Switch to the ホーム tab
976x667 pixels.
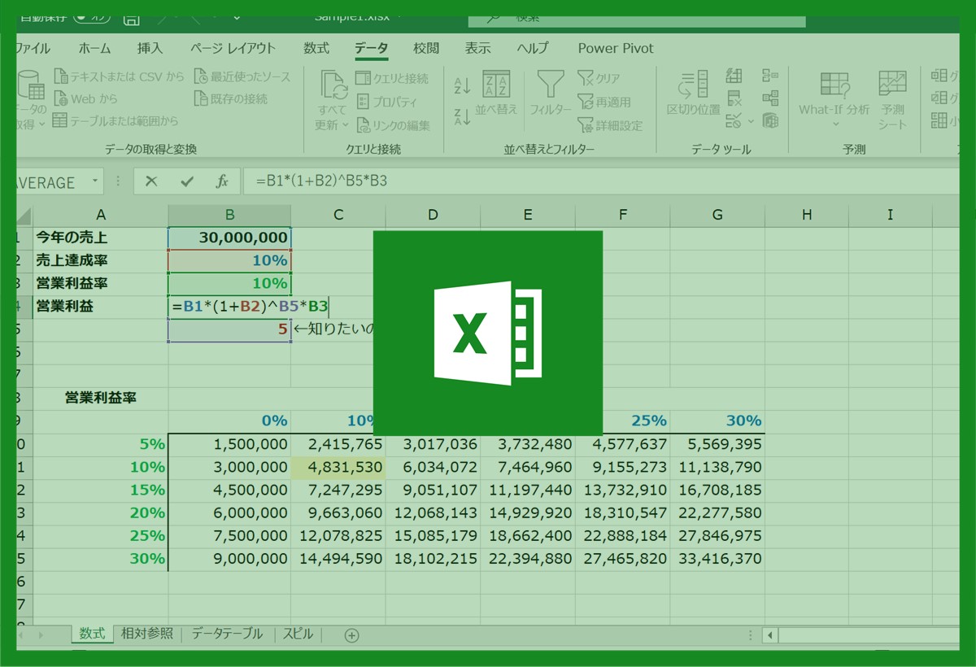pos(95,48)
